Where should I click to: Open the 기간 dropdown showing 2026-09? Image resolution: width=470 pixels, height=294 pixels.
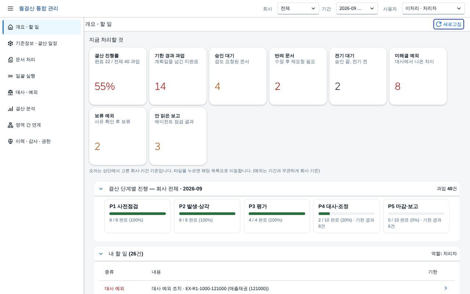(357, 8)
